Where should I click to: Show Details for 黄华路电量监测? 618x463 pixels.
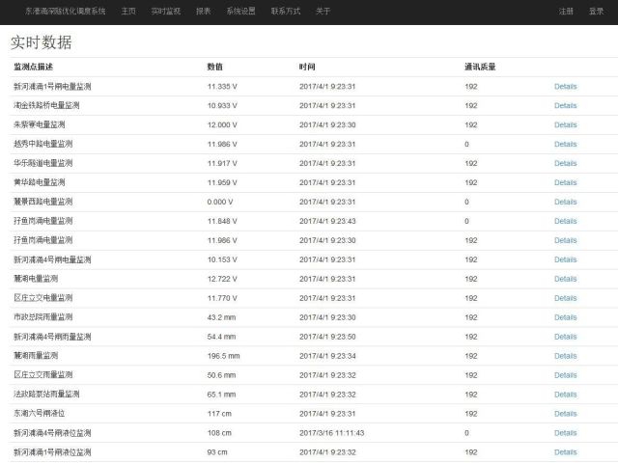(565, 182)
